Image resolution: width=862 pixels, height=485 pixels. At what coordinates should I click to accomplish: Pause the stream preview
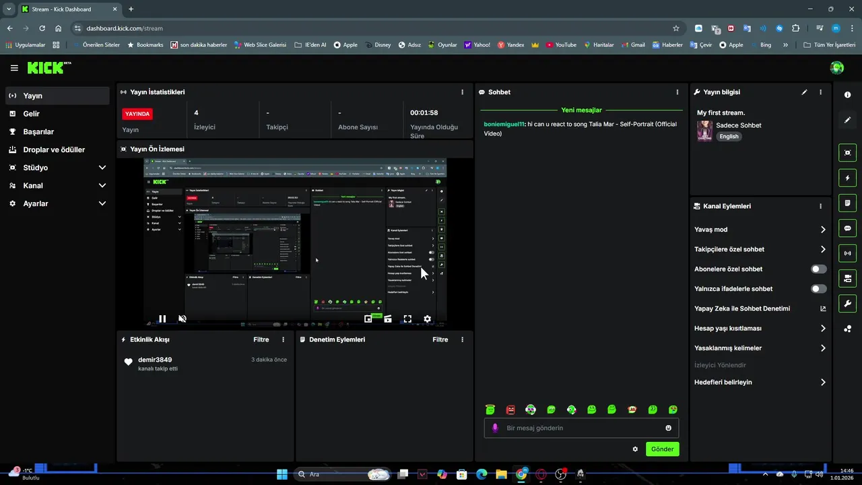tap(162, 319)
